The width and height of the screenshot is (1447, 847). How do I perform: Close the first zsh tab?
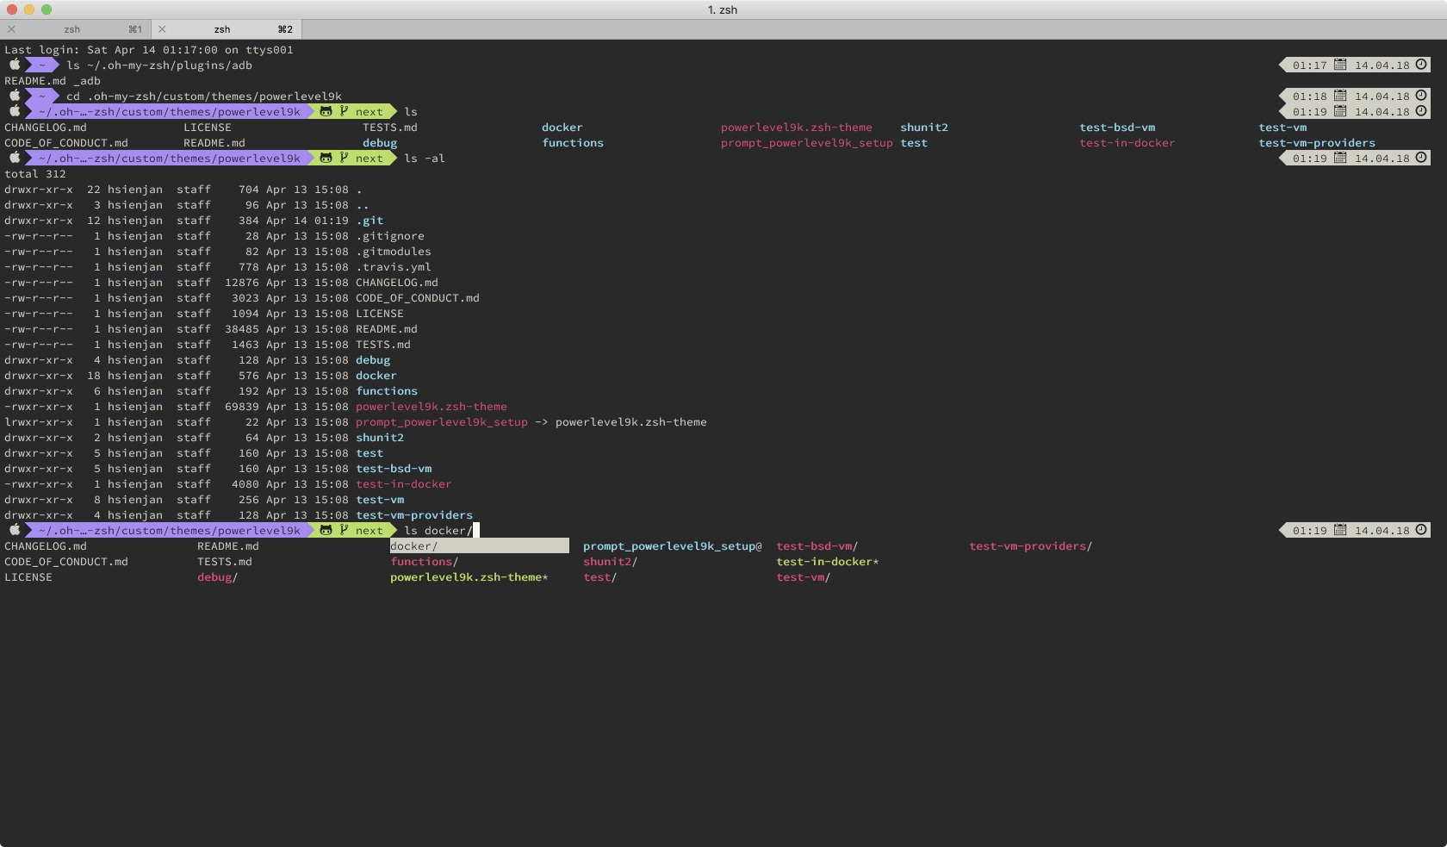(x=11, y=29)
